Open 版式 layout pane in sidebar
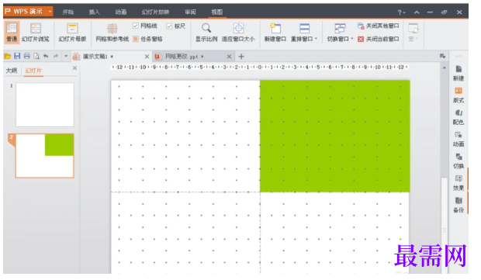 point(459,95)
